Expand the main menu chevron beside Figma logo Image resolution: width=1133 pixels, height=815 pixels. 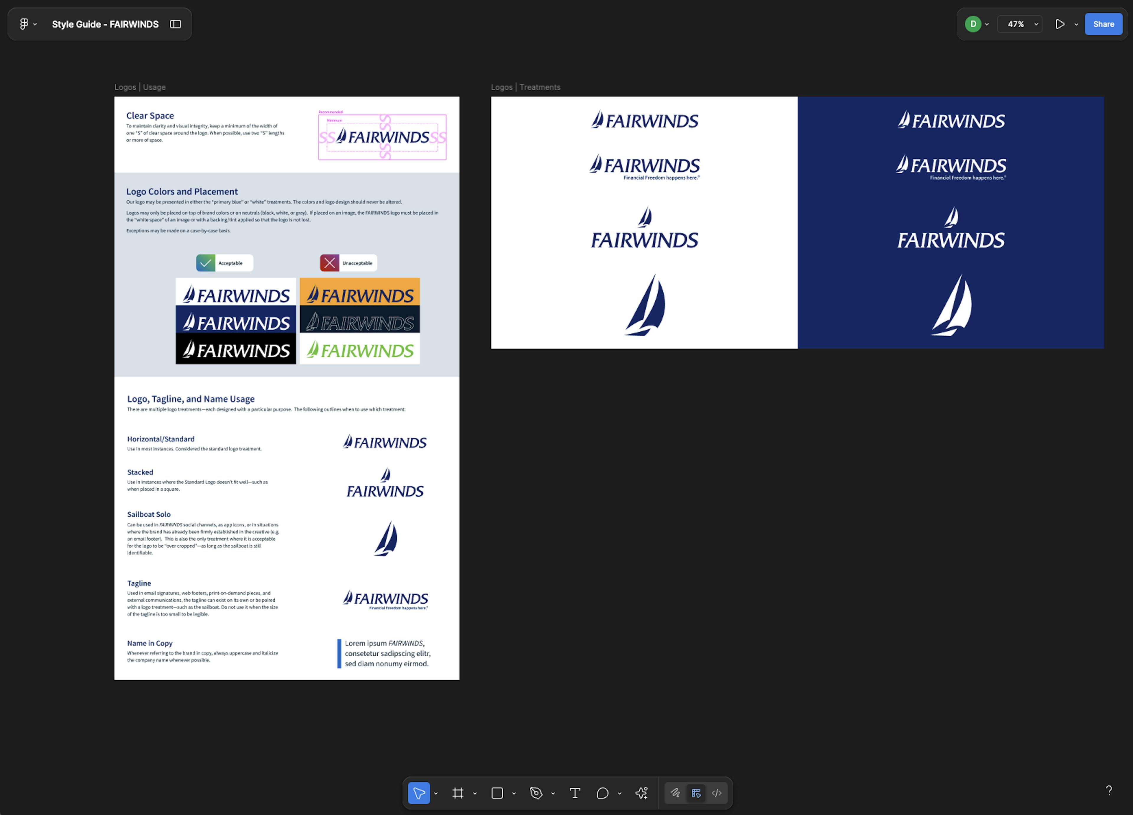35,24
